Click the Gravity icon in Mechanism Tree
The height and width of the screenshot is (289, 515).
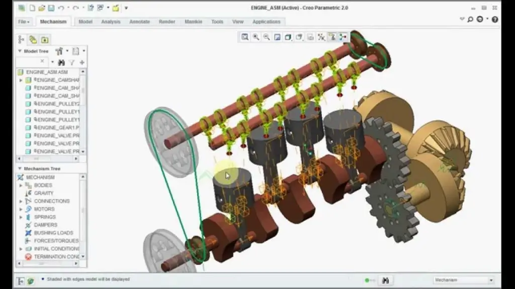[28, 194]
